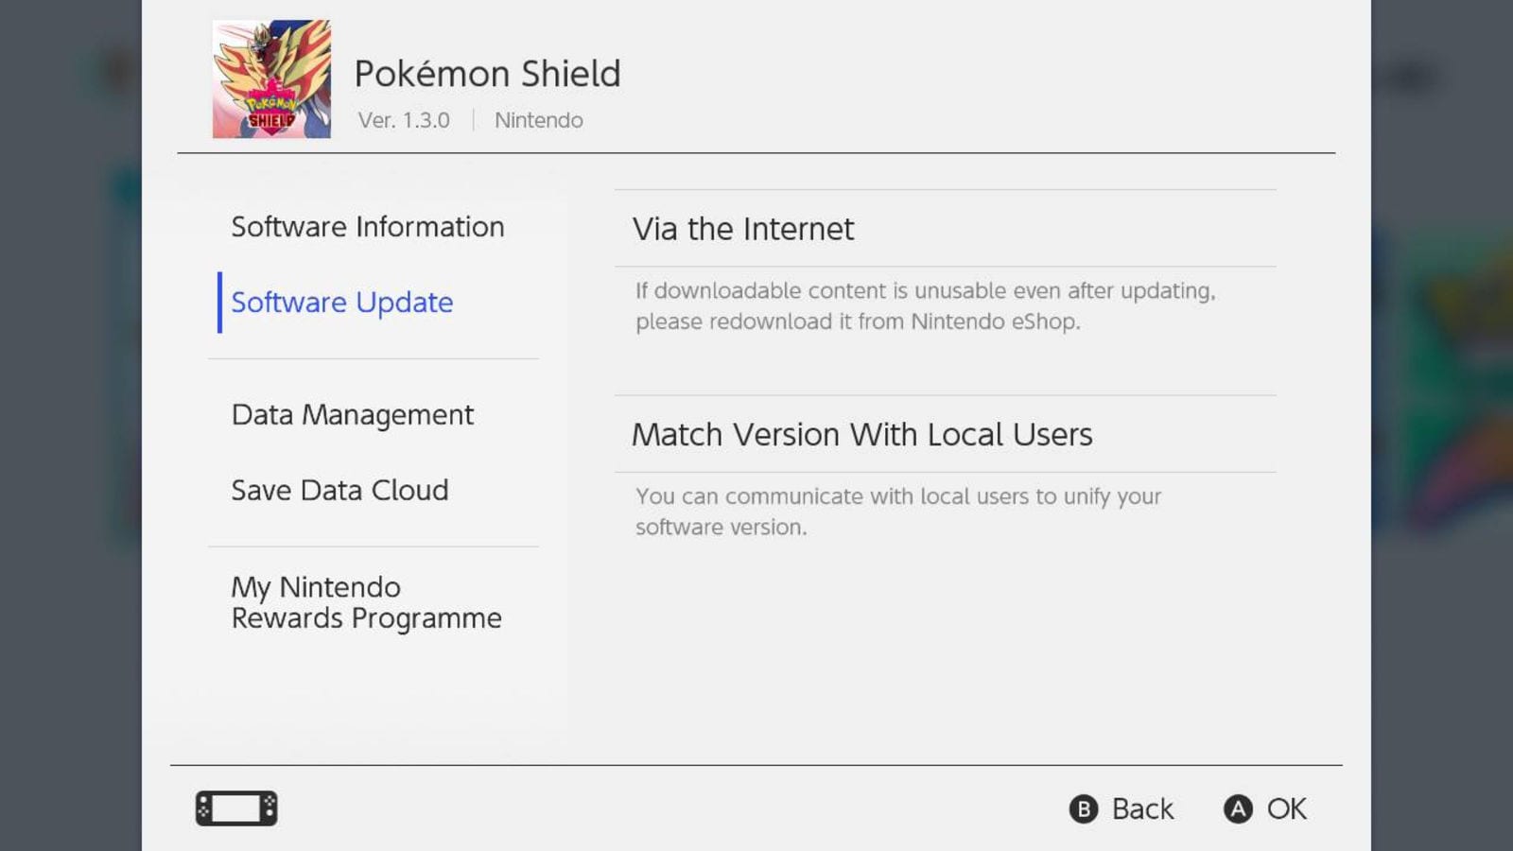Click the Ver. 1.3.0 version label
The image size is (1513, 851).
tap(404, 120)
